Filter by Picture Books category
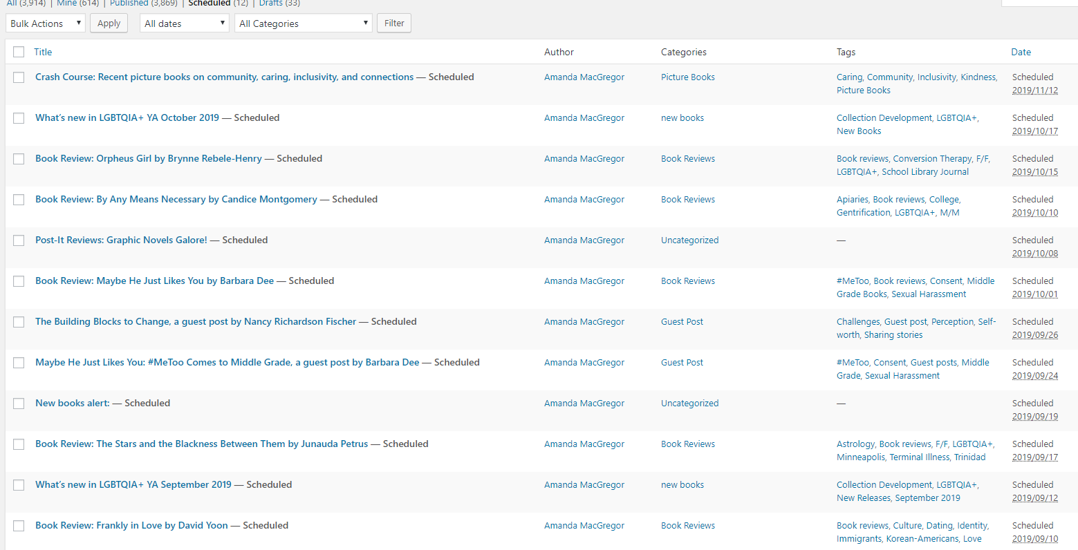Screen dimensions: 1078x550 pos(687,77)
